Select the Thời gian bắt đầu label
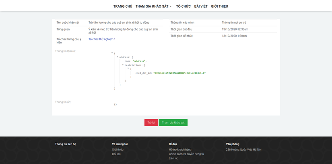 tap(181, 29)
